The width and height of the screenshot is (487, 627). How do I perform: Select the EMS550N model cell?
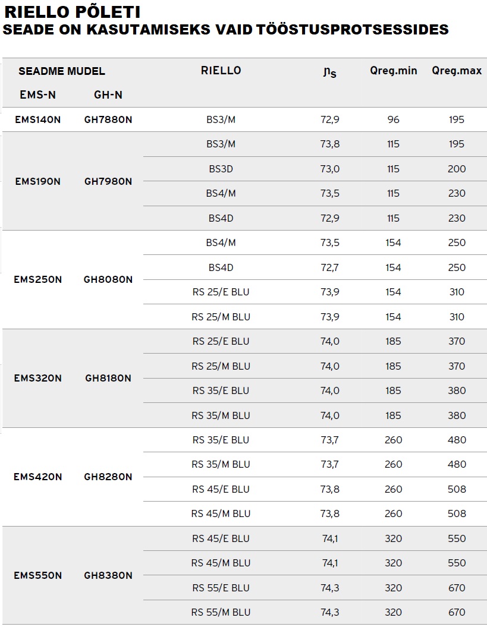click(38, 575)
